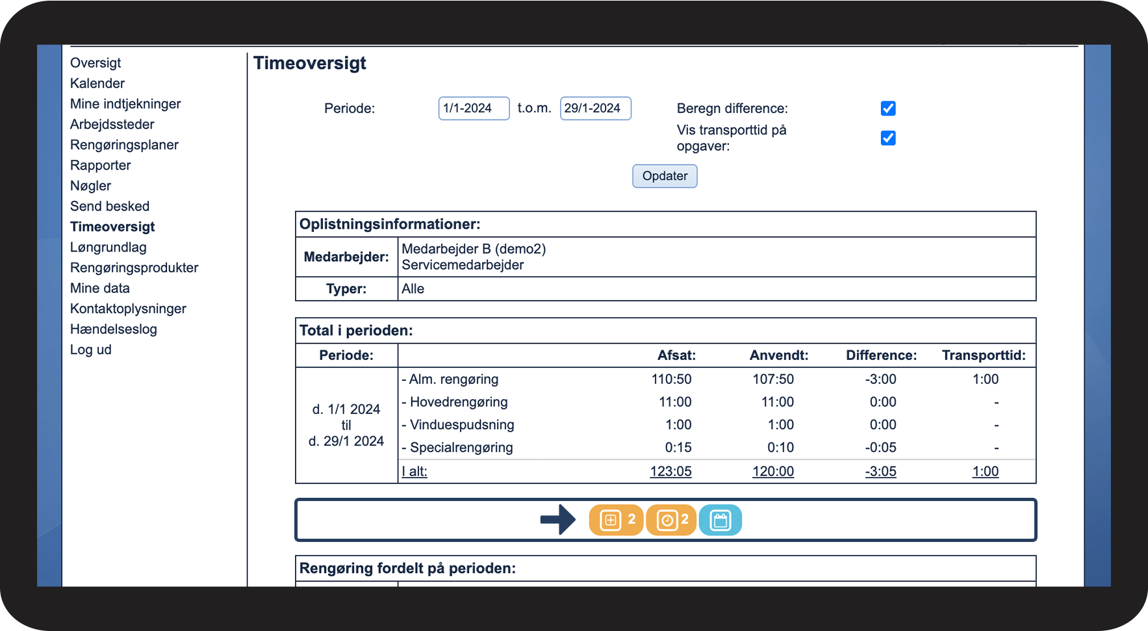1148x631 pixels.
Task: Go to Rengøringsplaner in the sidebar
Action: click(124, 145)
